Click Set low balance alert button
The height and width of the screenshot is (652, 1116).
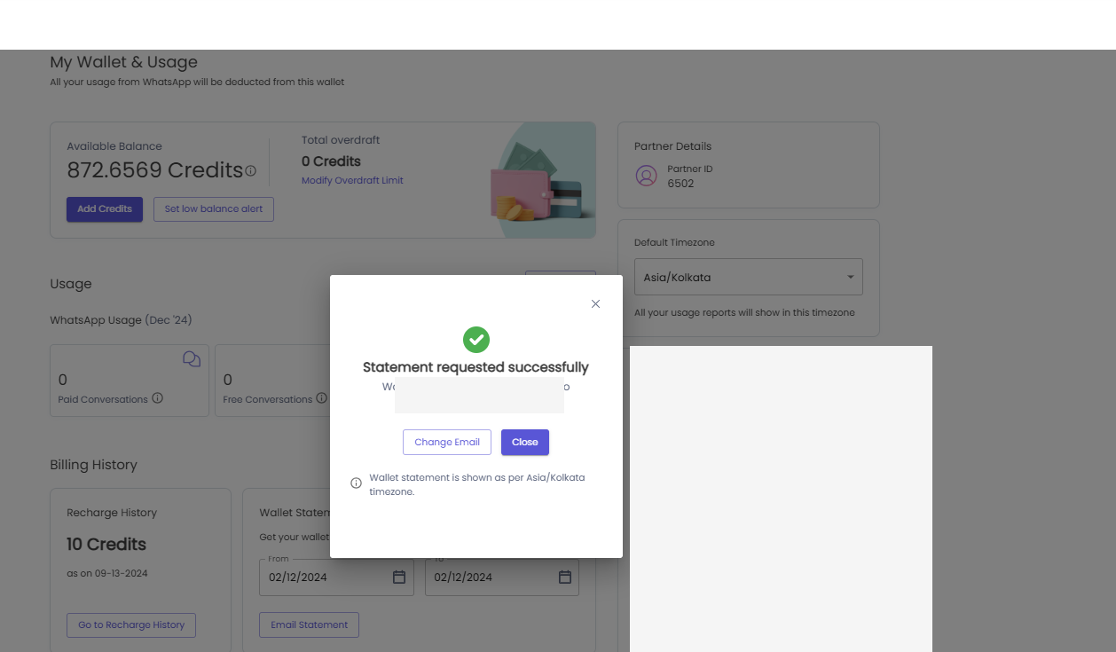tap(214, 209)
